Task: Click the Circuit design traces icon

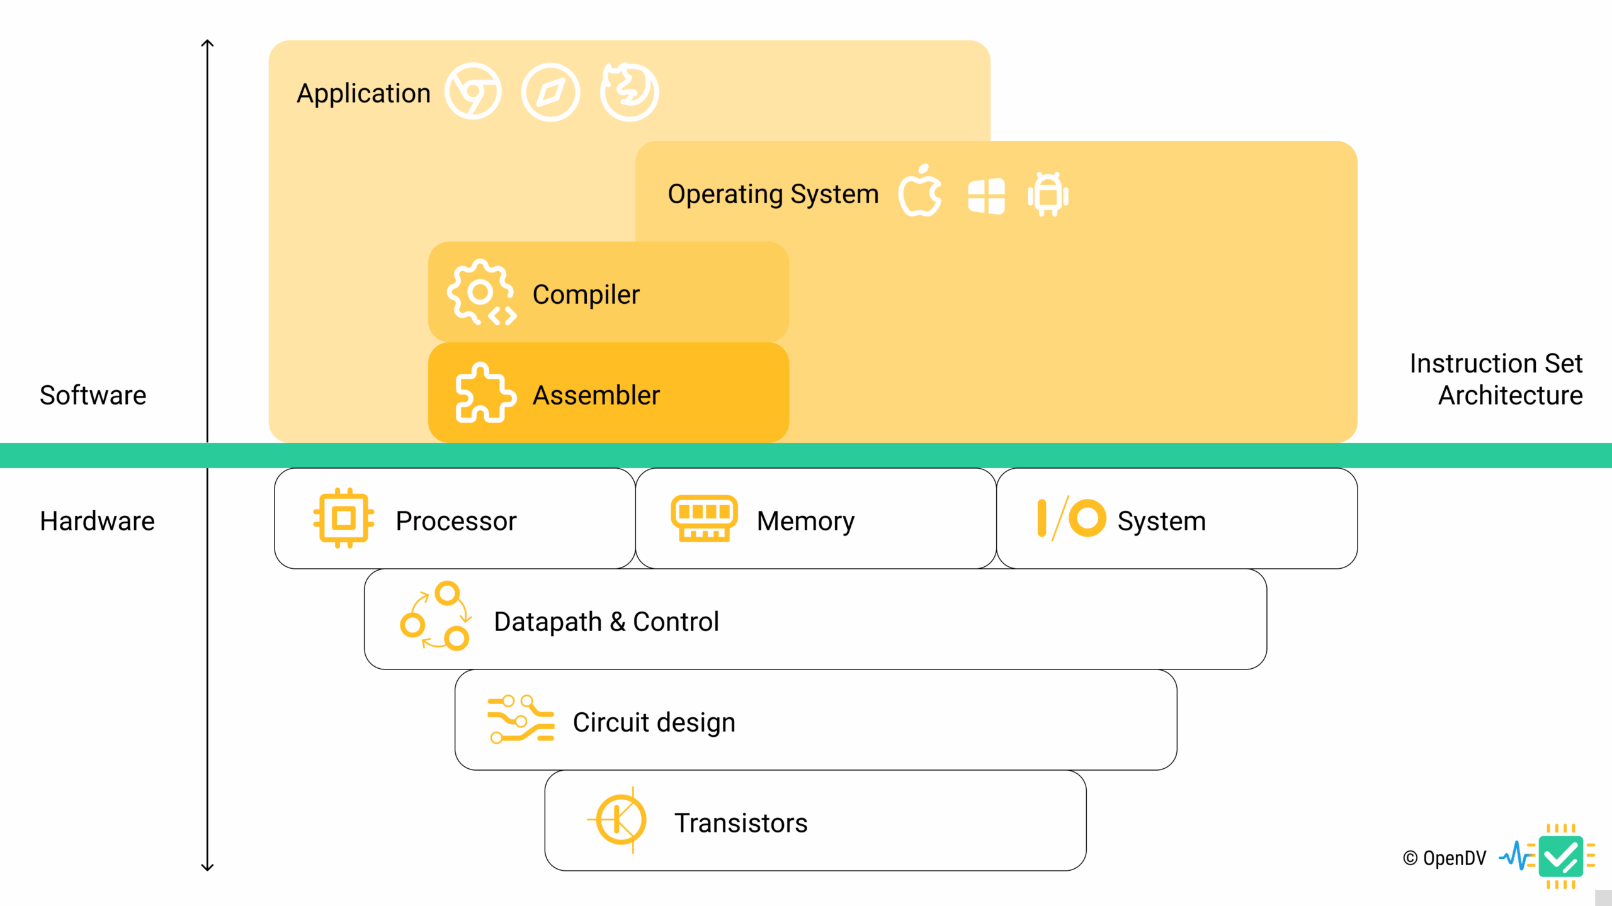Action: tap(521, 719)
